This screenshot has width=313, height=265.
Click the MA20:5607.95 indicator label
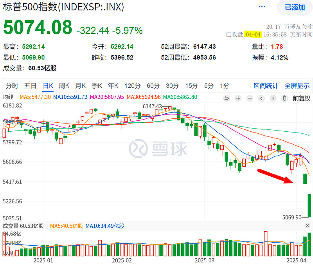click(x=107, y=97)
